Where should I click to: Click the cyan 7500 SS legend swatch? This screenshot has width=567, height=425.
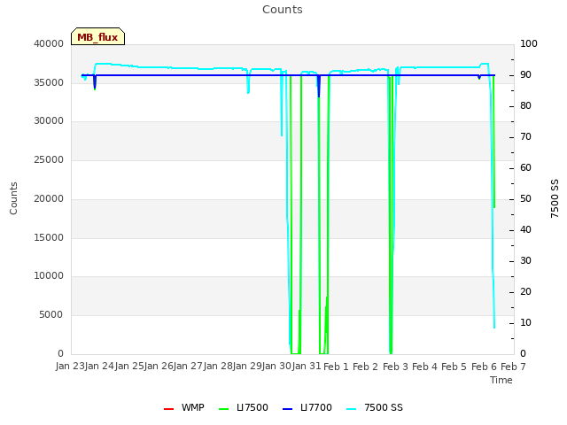tap(352, 409)
